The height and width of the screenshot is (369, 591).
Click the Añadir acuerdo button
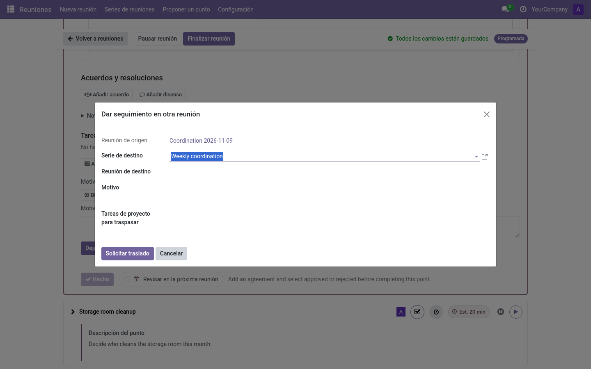click(x=107, y=95)
